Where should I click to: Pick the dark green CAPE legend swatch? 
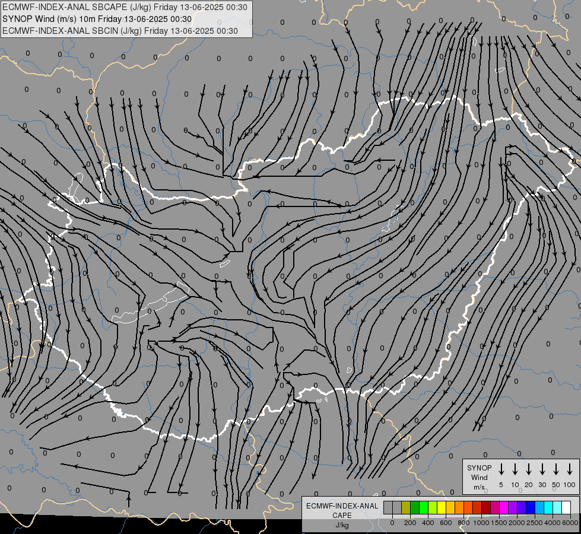415,507
